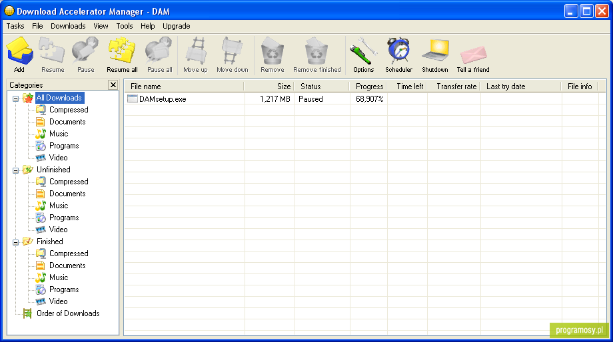Select Music under Finished
This screenshot has width=613, height=342.
pos(59,277)
